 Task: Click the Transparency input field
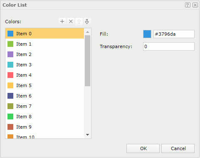pos(169,46)
